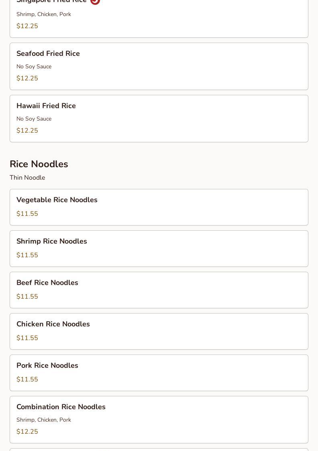Click the Hawaii Fried Rice $12.25 price
The width and height of the screenshot is (318, 451).
click(27, 131)
